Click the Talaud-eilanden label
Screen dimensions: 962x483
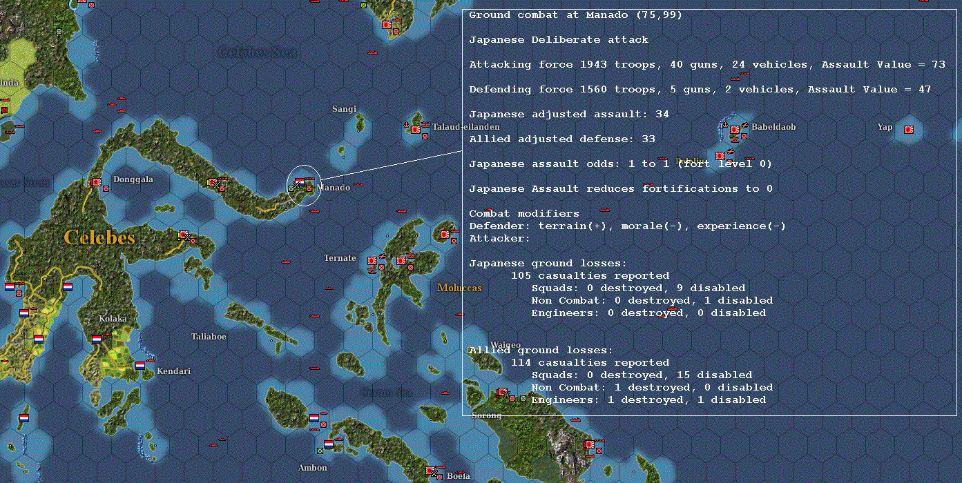pos(466,127)
